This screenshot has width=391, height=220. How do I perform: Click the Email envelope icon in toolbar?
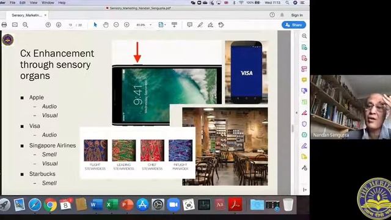coord(15,24)
